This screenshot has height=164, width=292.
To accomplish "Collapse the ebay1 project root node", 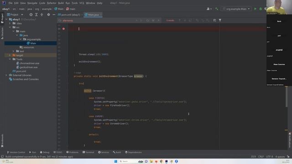I will [6, 19].
